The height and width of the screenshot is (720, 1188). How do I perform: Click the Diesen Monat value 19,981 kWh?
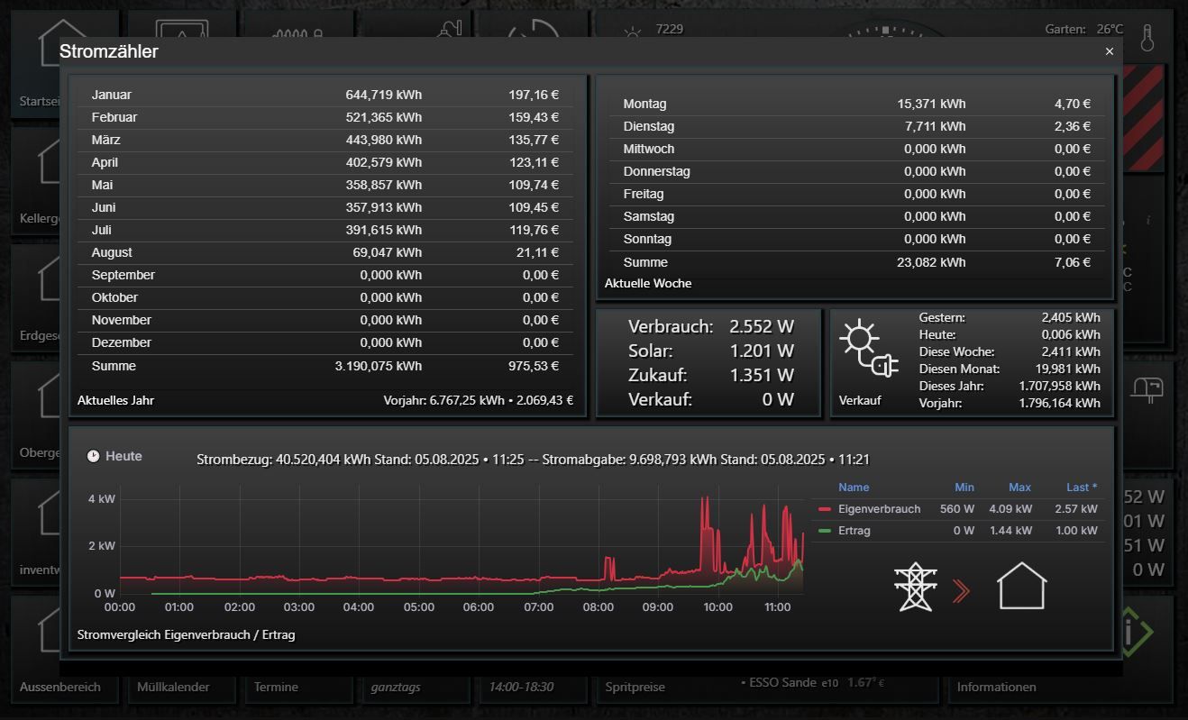click(1067, 369)
